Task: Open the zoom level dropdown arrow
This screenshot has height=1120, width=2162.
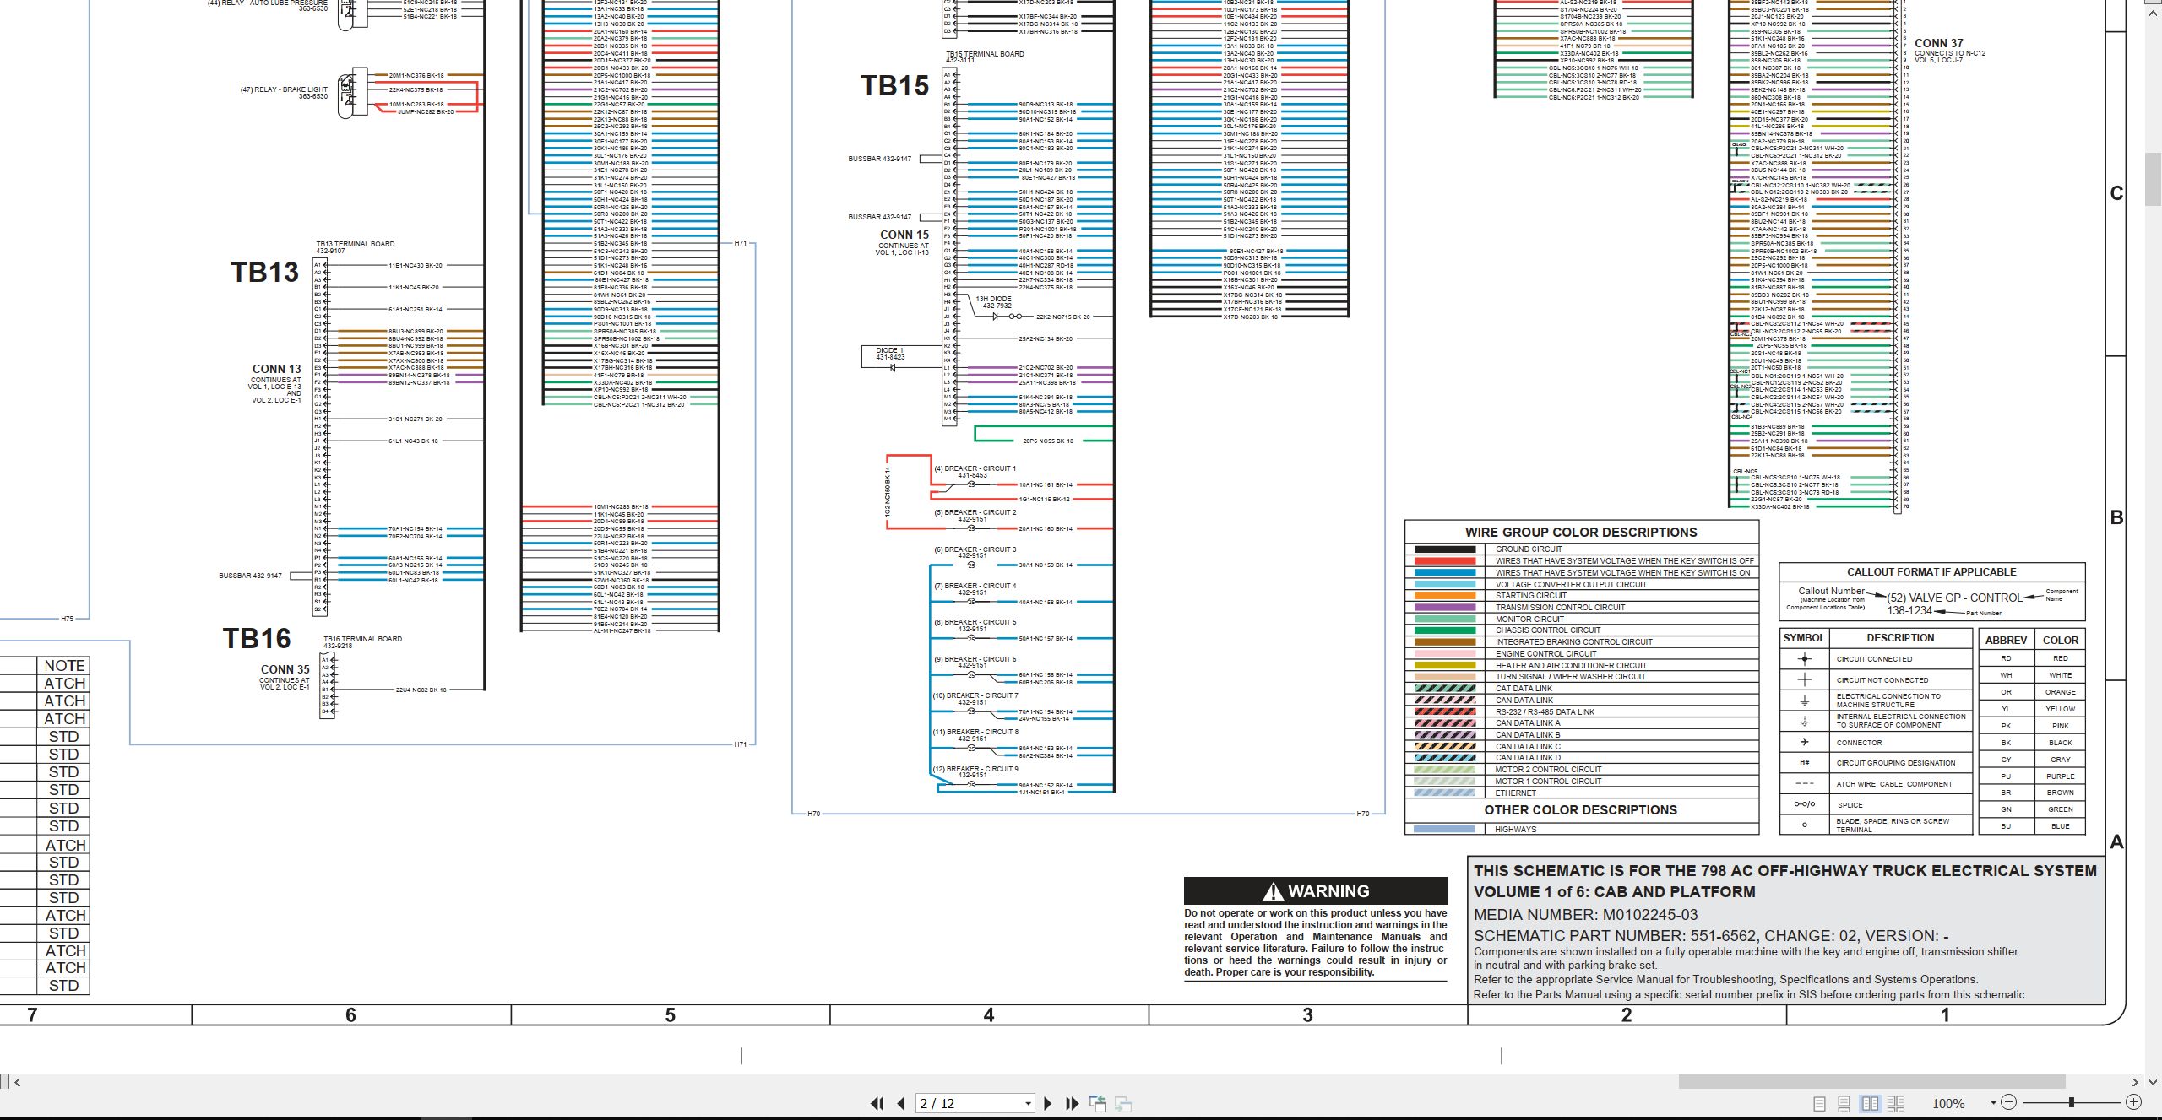Action: tap(1993, 1103)
